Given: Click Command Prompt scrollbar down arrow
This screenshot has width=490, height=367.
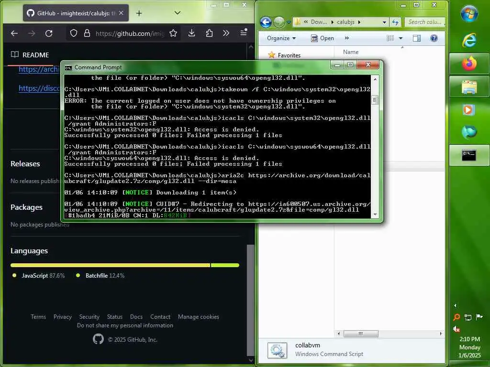Looking at the screenshot, I should point(375,215).
